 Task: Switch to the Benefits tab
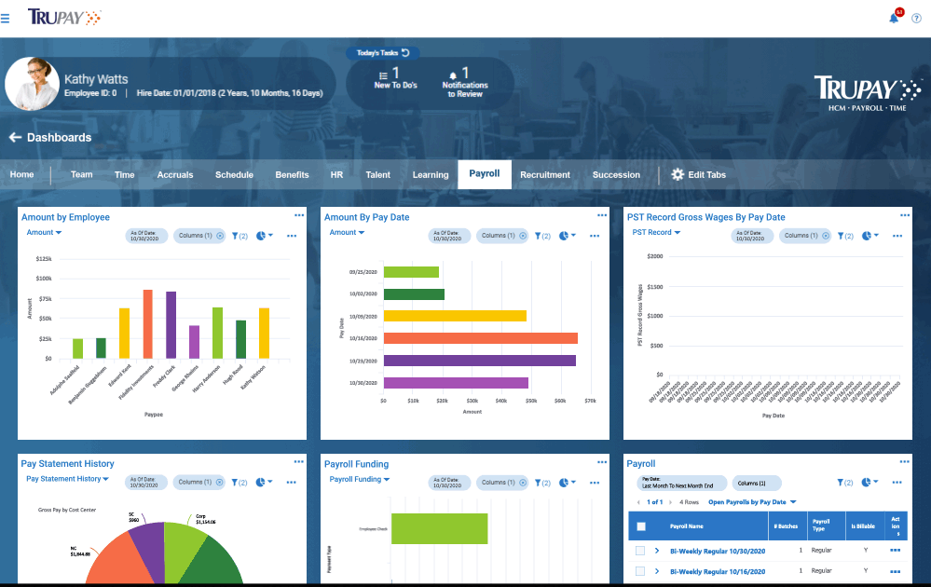[292, 174]
